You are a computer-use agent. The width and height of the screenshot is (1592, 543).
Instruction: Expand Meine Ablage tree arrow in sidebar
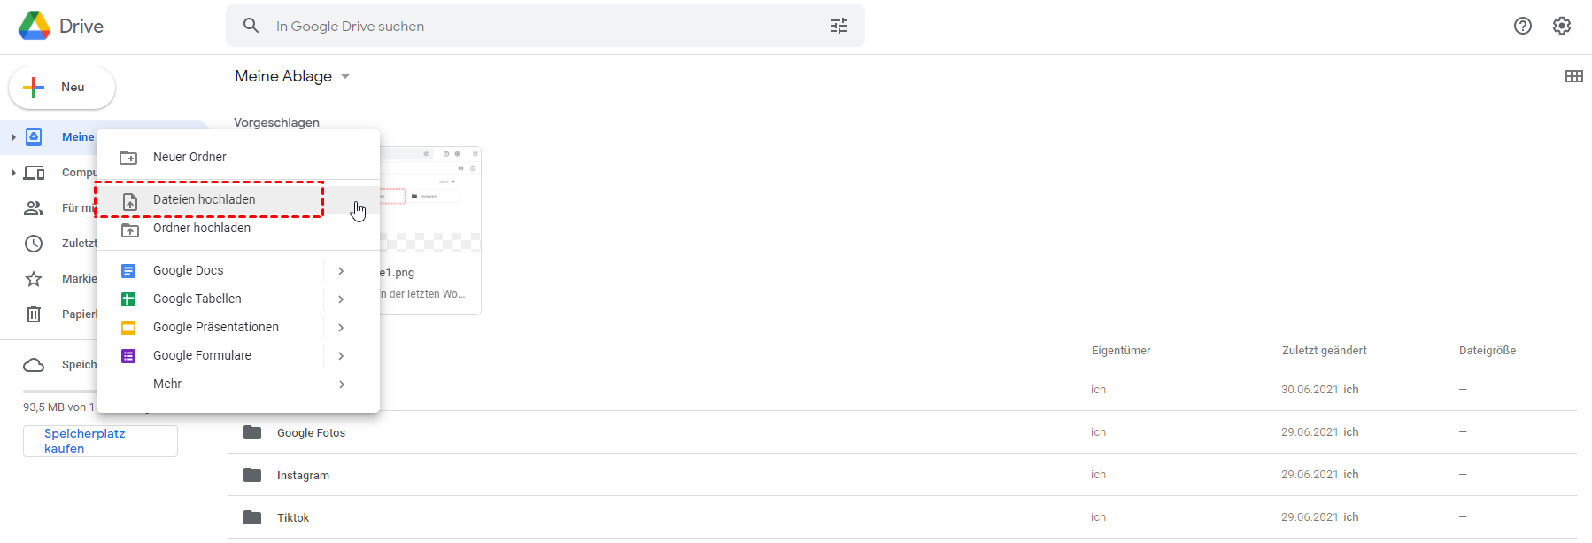tap(13, 137)
